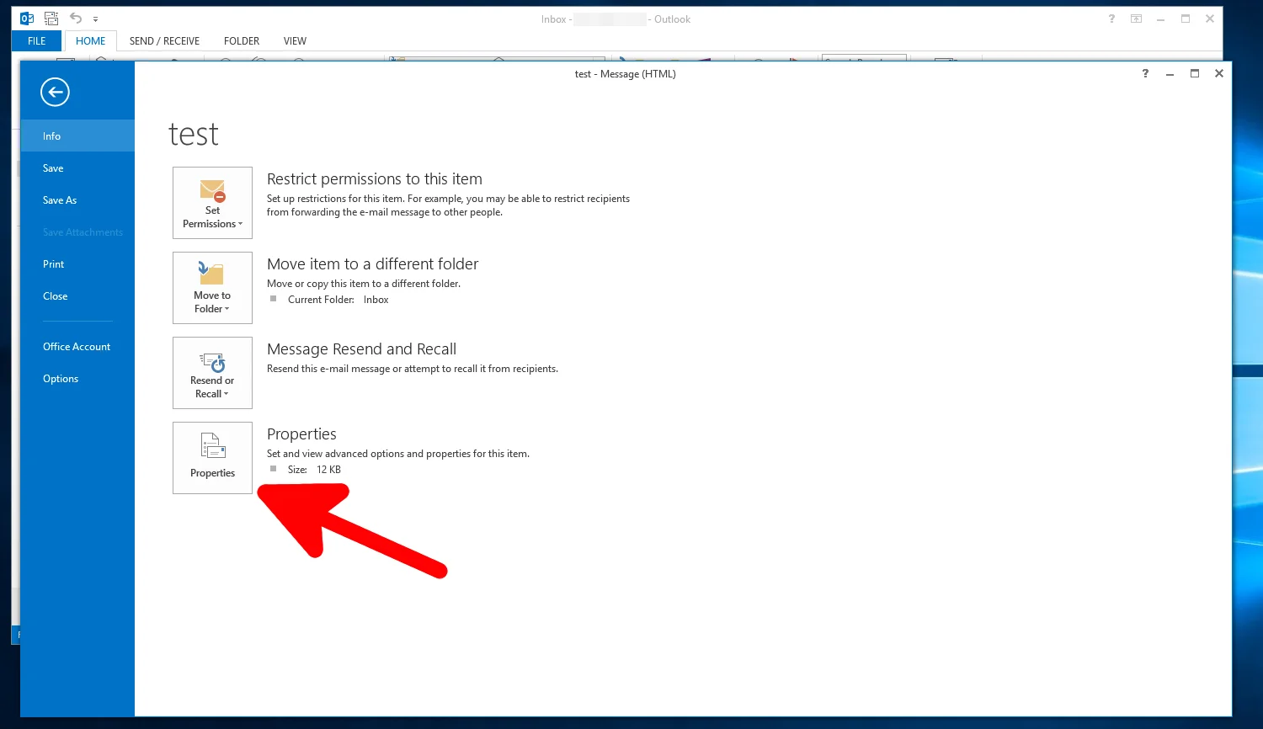This screenshot has height=729, width=1263.
Task: Click the back arrow to exit backstage view
Action: [x=55, y=92]
